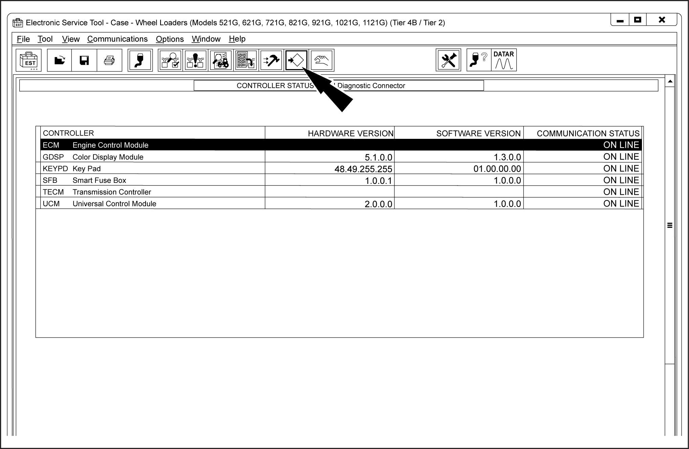
Task: Open the hammer configuration icon
Action: pyautogui.click(x=271, y=60)
